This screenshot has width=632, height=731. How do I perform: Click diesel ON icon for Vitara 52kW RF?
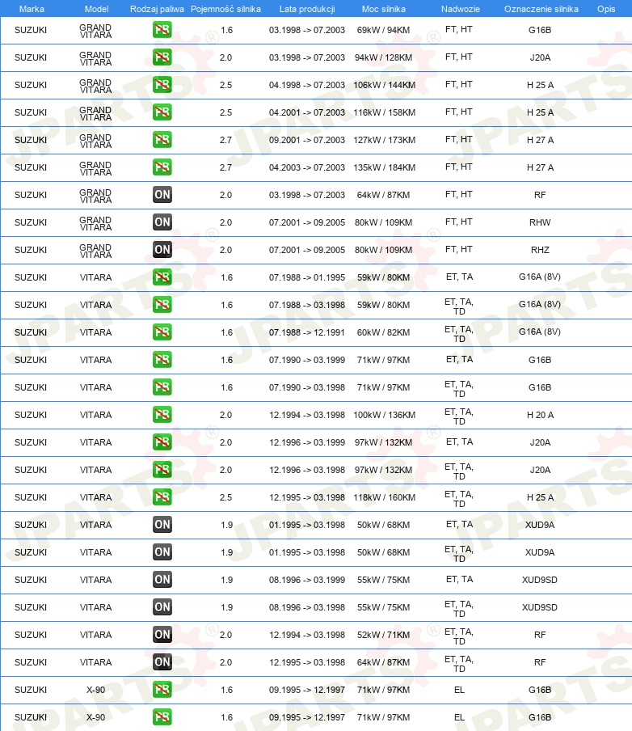click(162, 635)
